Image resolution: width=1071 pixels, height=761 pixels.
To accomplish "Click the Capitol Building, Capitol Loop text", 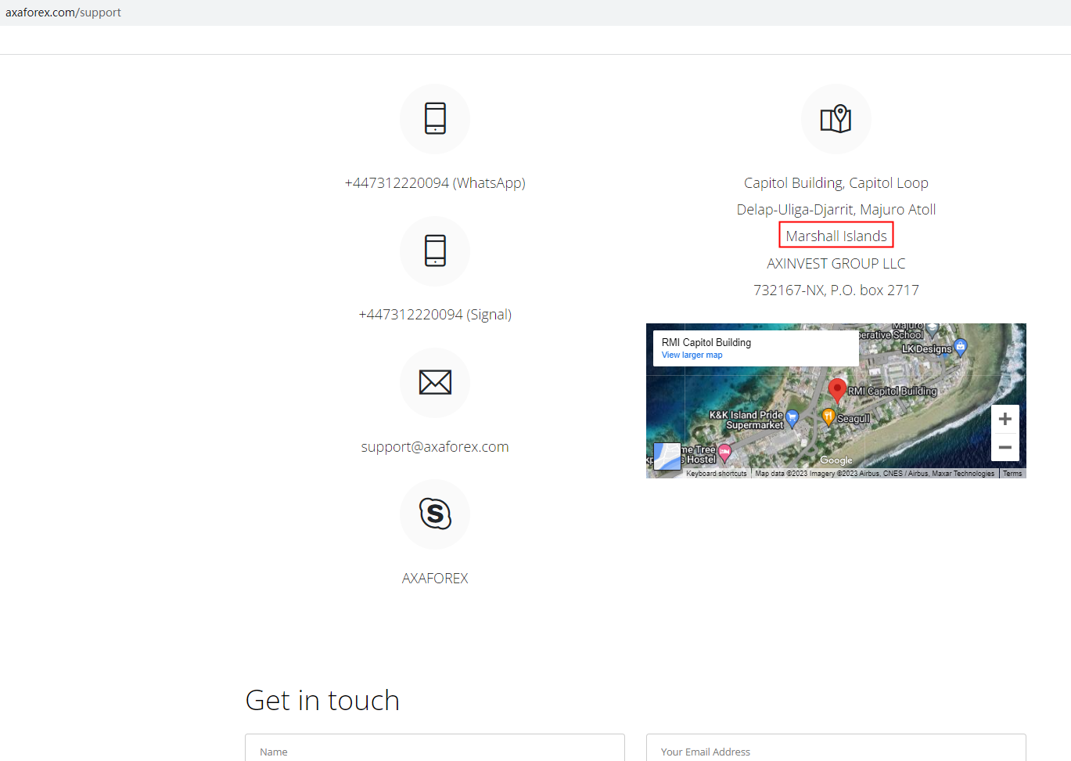I will pyautogui.click(x=836, y=183).
